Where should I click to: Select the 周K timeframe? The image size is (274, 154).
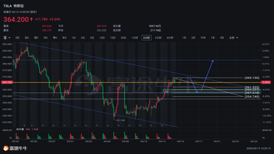[36, 38]
